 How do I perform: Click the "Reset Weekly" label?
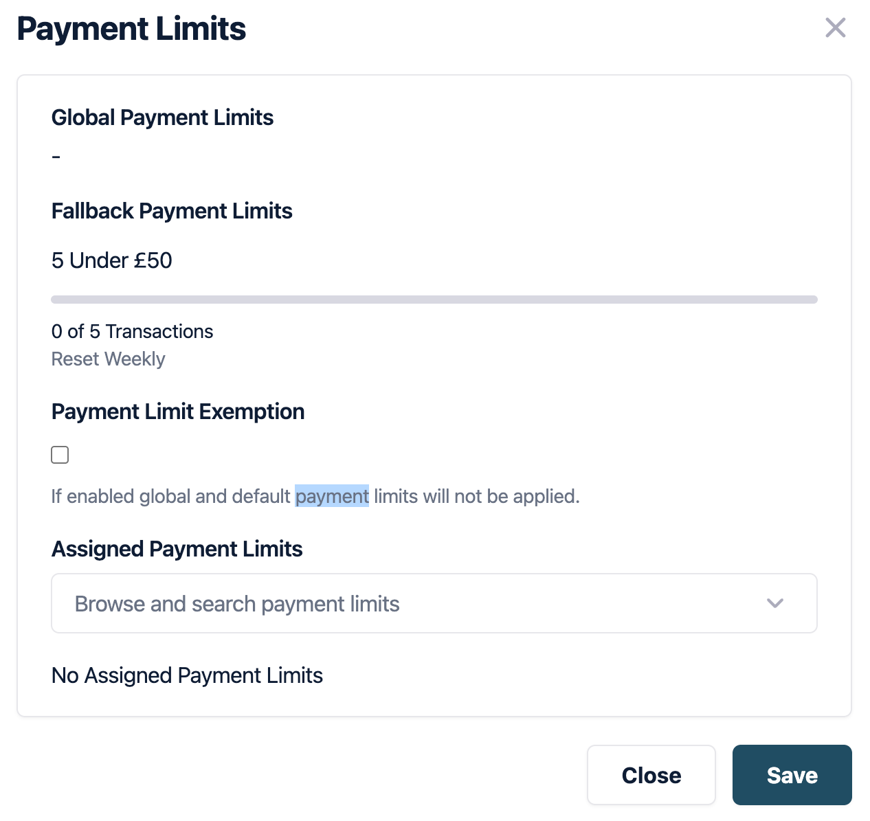(108, 359)
